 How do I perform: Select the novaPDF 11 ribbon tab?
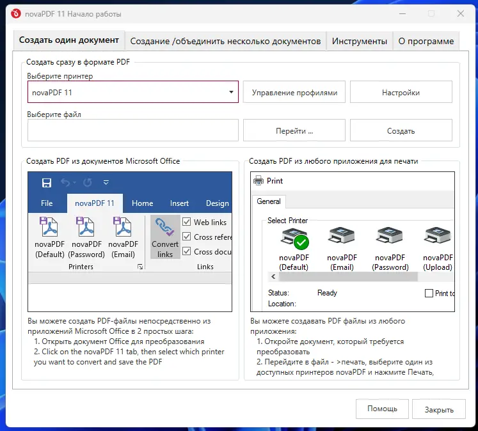pyautogui.click(x=95, y=203)
